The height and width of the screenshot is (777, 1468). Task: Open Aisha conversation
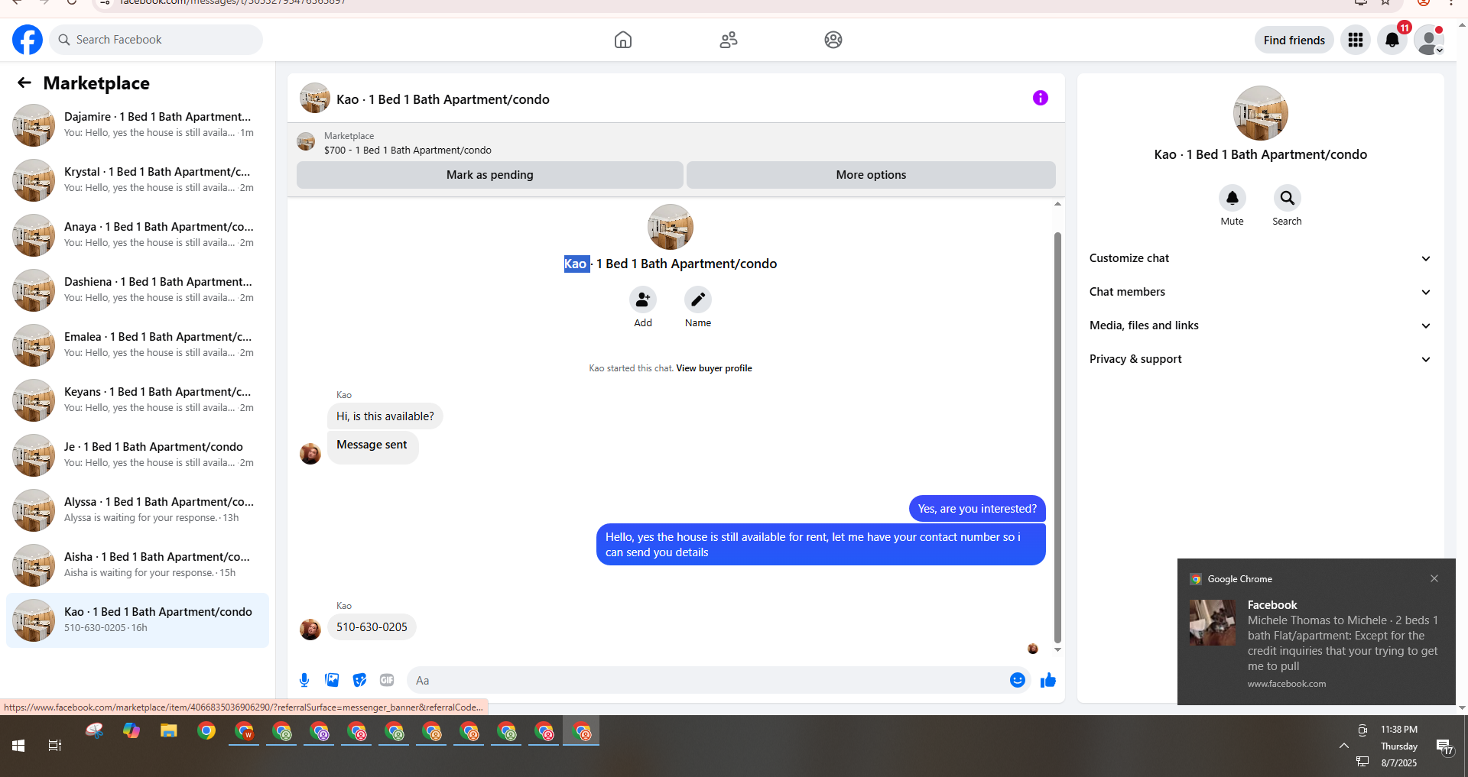pos(138,565)
